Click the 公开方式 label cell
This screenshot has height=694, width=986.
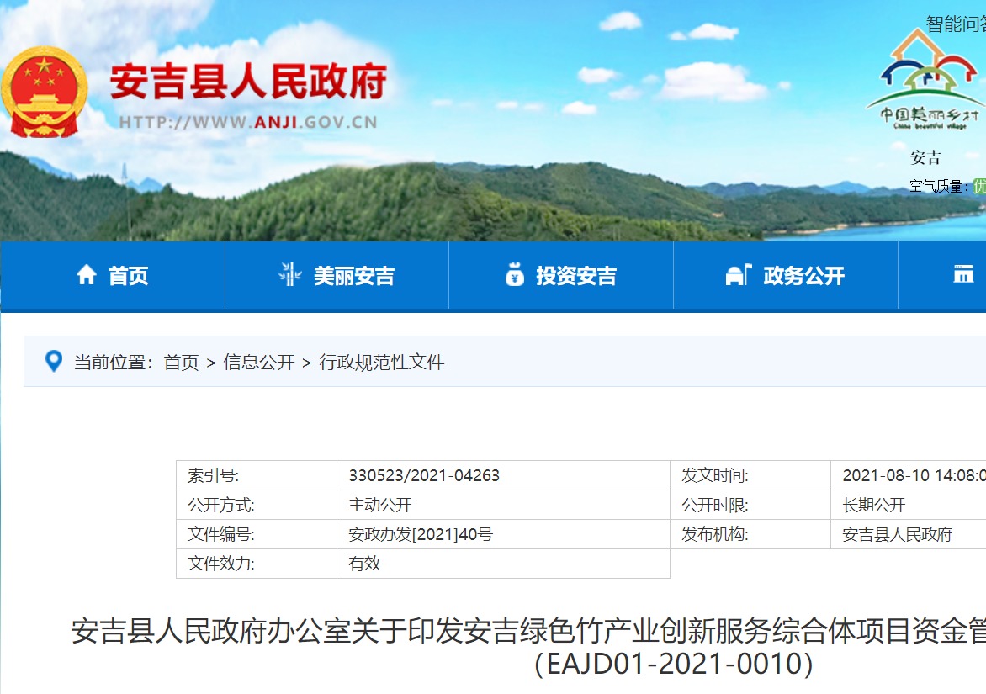coord(257,505)
